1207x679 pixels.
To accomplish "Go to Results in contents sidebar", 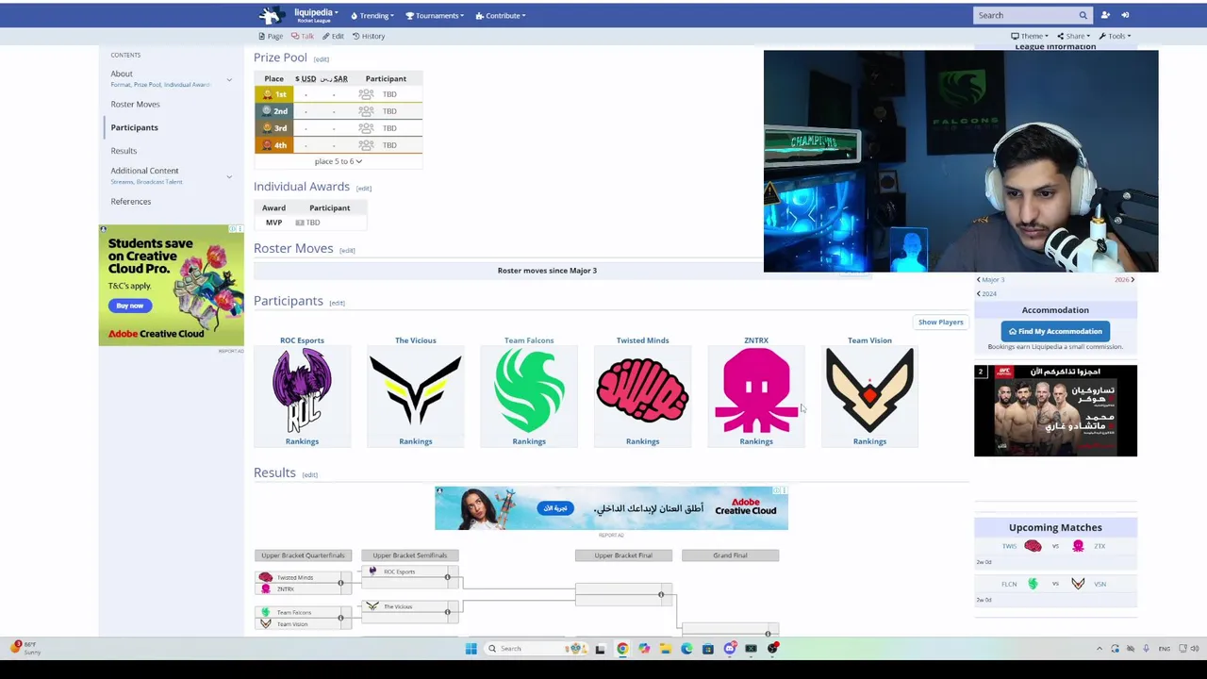I will tap(124, 151).
